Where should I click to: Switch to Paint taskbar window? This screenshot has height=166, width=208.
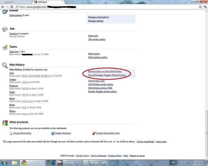[96, 163]
